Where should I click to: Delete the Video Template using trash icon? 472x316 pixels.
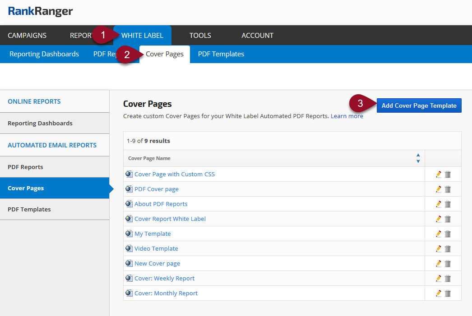point(448,248)
